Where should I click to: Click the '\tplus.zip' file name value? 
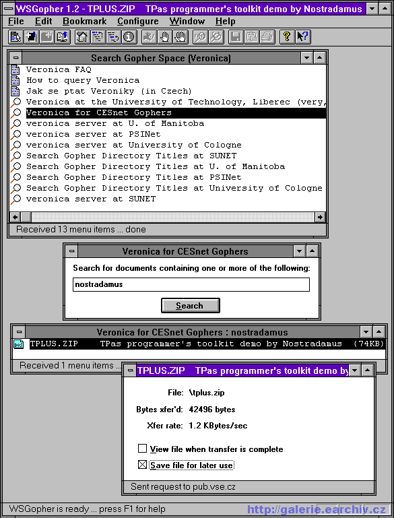coord(207,393)
